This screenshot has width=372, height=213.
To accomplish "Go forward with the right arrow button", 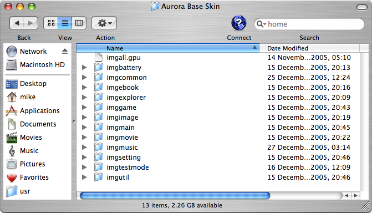I will pos(30,23).
